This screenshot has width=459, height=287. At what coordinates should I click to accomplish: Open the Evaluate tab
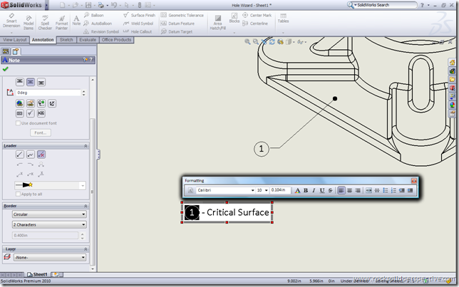tap(88, 40)
